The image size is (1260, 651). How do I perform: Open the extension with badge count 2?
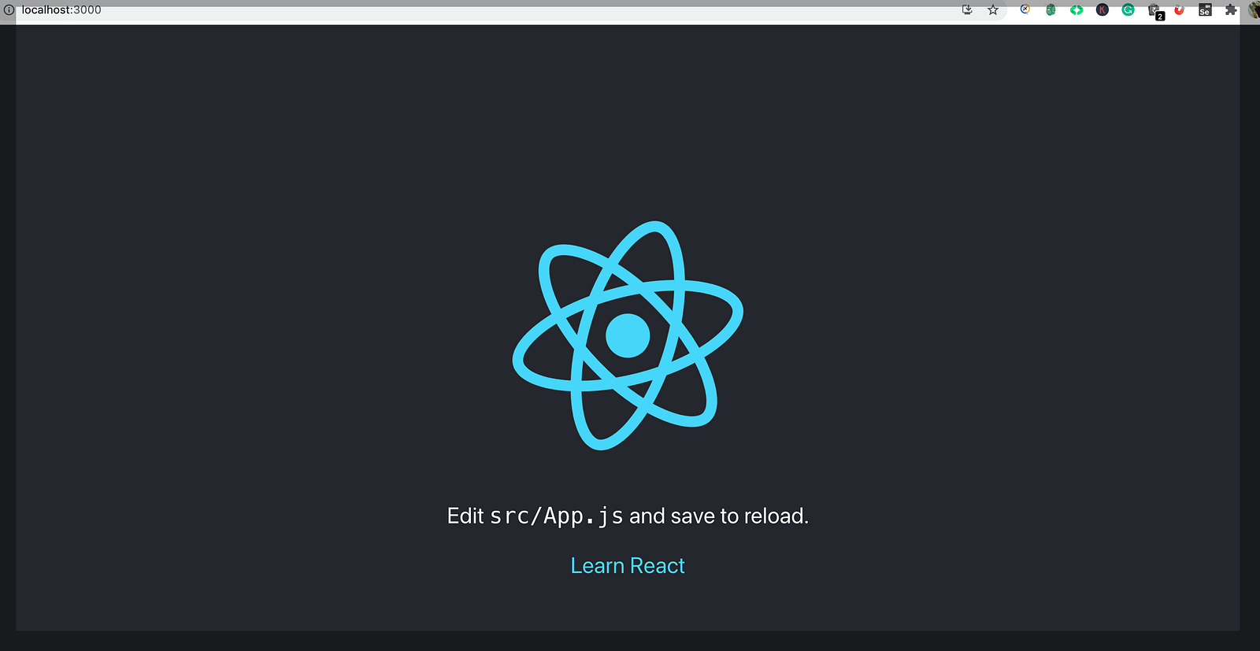tap(1155, 11)
